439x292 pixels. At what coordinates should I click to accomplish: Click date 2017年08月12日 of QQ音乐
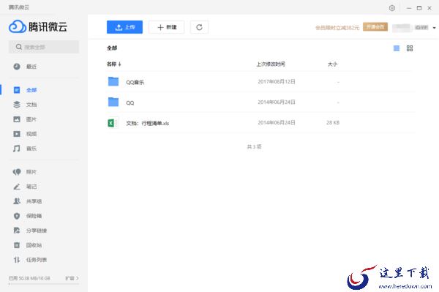[x=277, y=81]
